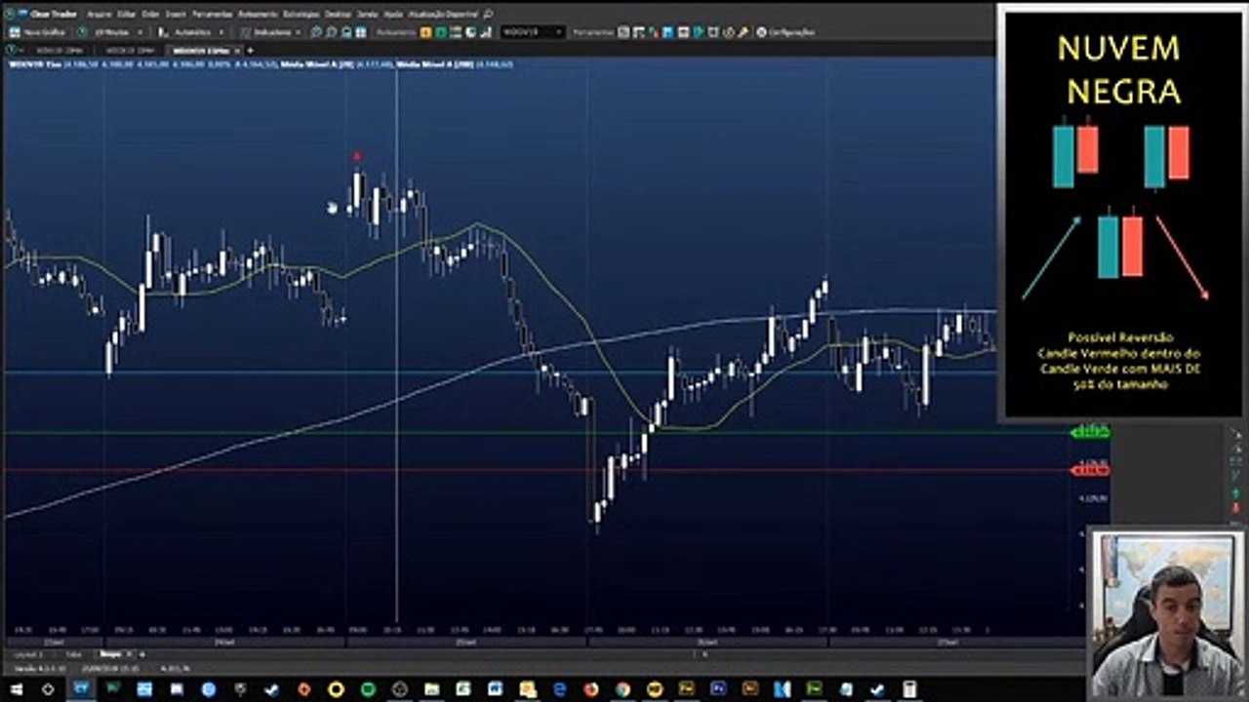Click the grid layout icon before Roteamento label
The height and width of the screenshot is (702, 1249).
361,32
